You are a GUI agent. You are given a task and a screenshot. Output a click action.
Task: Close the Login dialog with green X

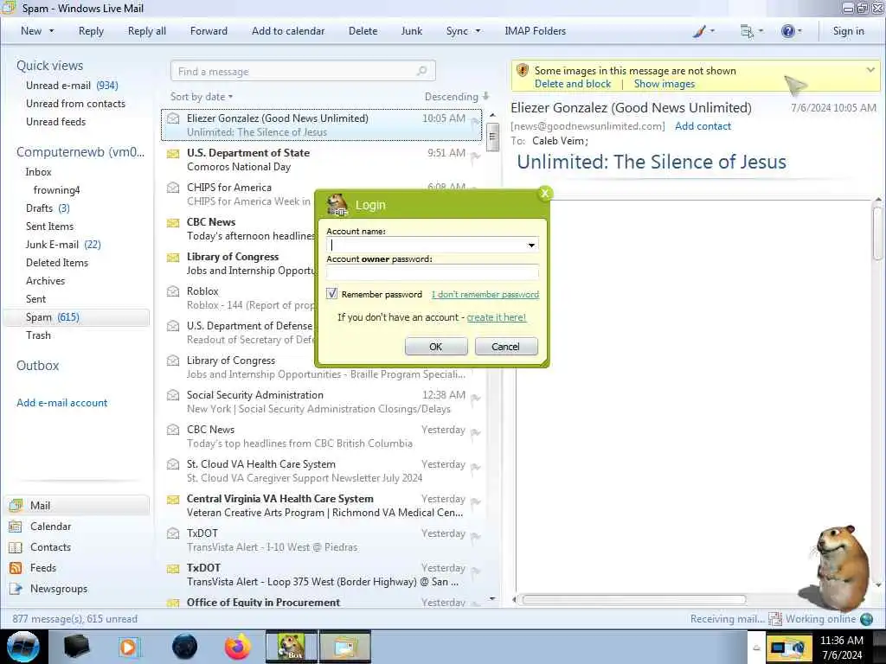545,193
